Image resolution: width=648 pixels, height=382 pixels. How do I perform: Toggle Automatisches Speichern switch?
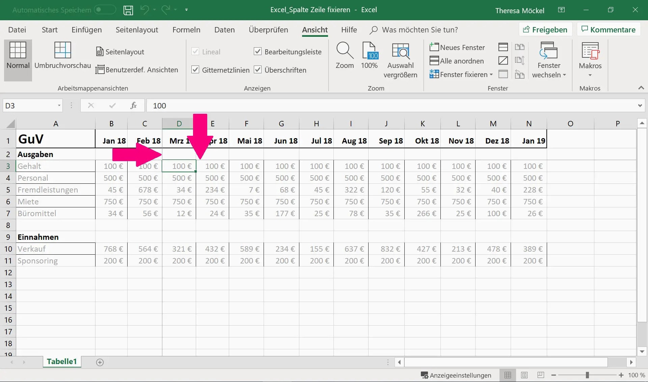(104, 10)
